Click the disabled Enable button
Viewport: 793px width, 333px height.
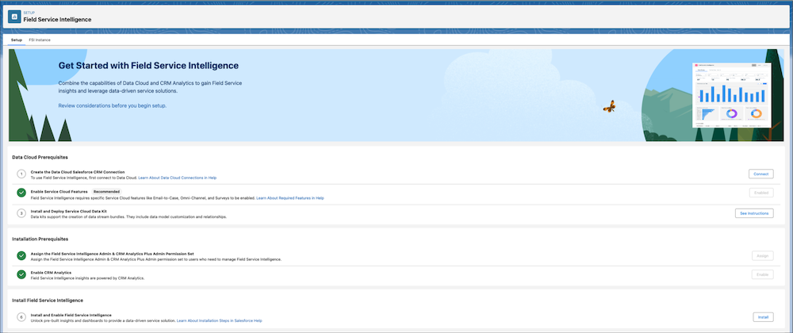762,274
